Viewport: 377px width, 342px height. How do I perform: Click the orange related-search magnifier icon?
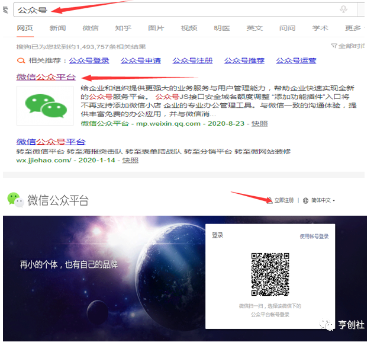(21, 60)
